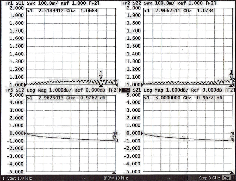The width and height of the screenshot is (236, 181).
Task: Open the Tr2 S22 SWR trace header
Action: coord(169,3)
